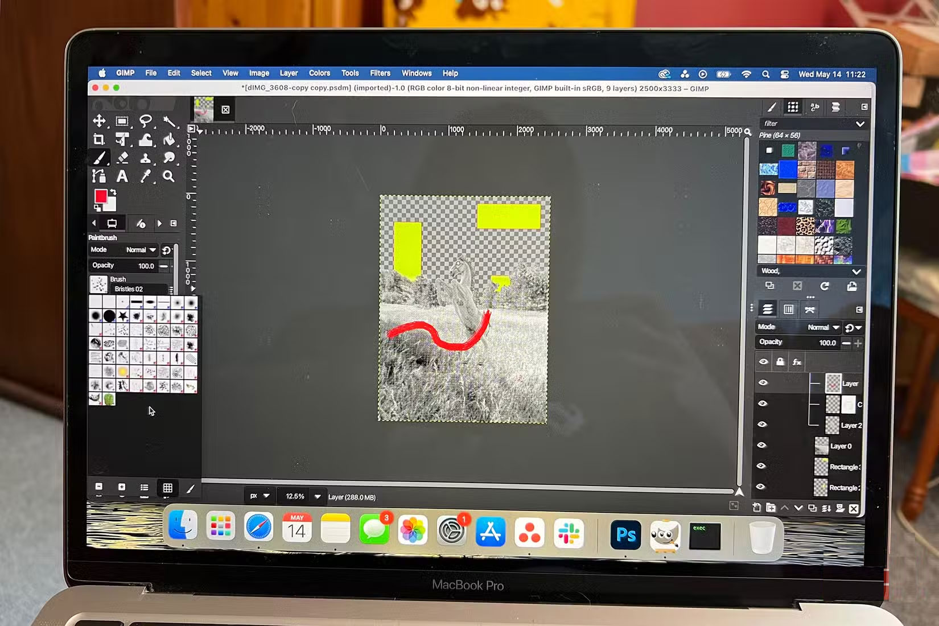This screenshot has width=939, height=626.
Task: Select the Clone tool
Action: coord(145,158)
